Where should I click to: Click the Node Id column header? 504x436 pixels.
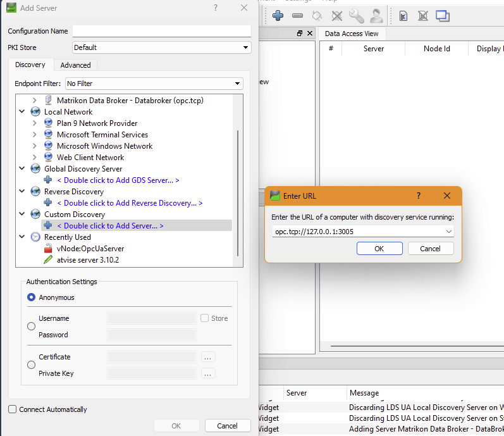pos(436,49)
